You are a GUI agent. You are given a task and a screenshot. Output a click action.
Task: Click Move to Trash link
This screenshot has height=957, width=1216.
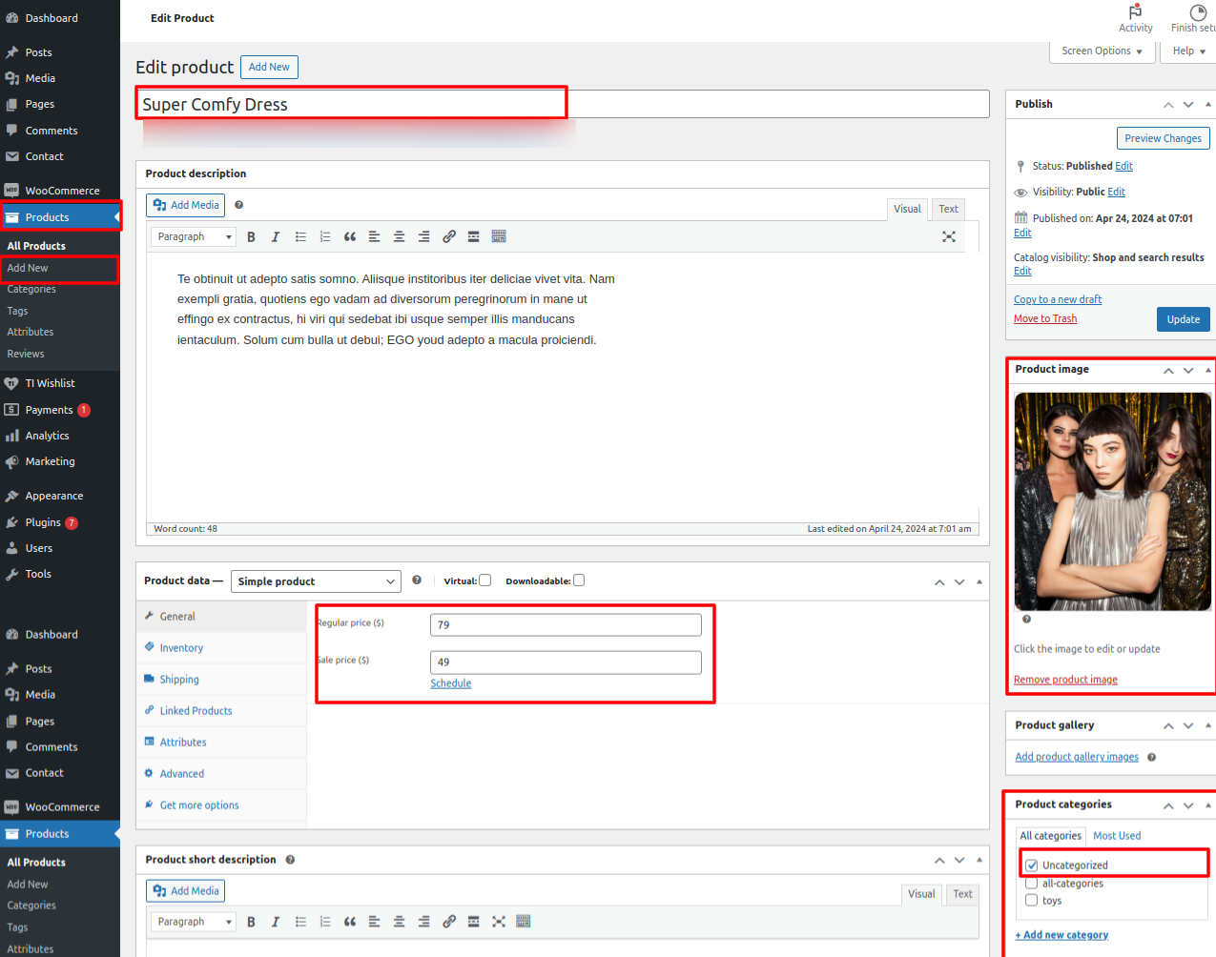1045,319
